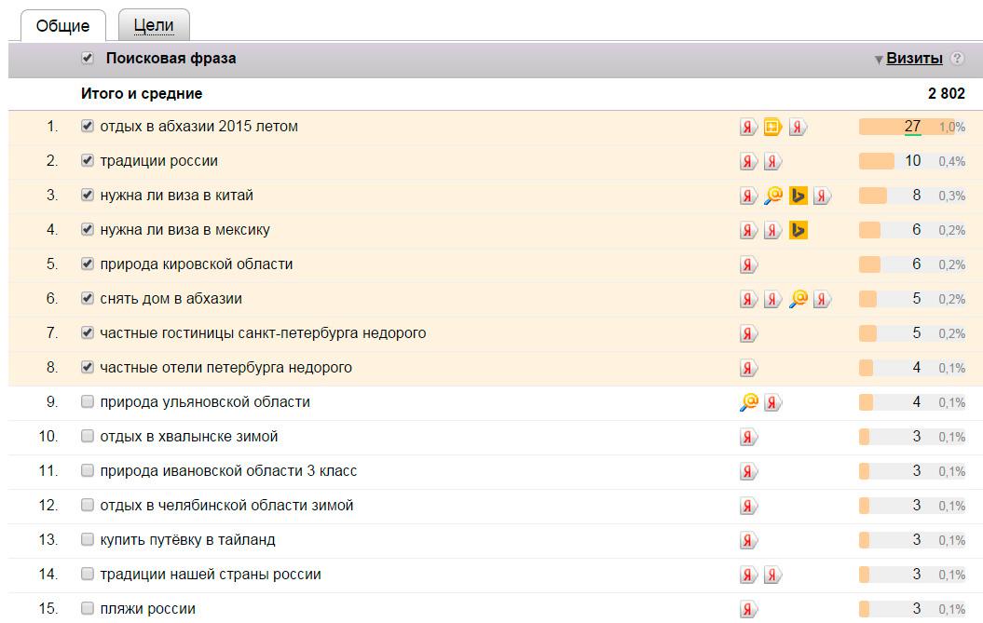
Task: Click the Yandex icon for 'пляжи россии'
Action: pyautogui.click(x=748, y=610)
